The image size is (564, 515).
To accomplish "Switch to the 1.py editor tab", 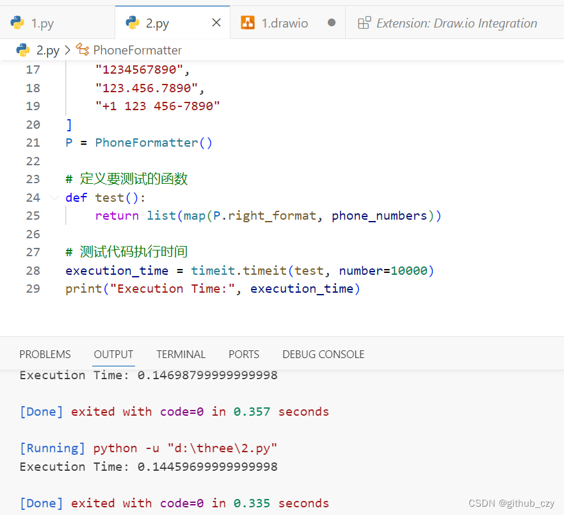I will [x=57, y=22].
